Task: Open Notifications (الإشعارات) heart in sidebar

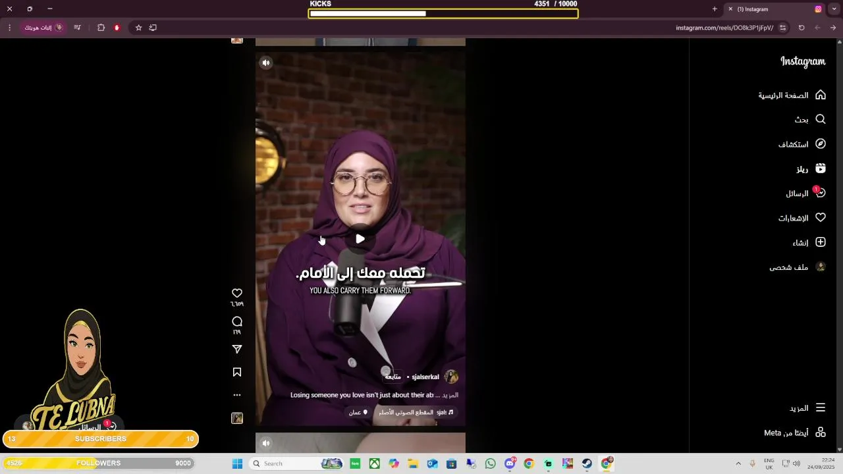Action: [x=802, y=218]
